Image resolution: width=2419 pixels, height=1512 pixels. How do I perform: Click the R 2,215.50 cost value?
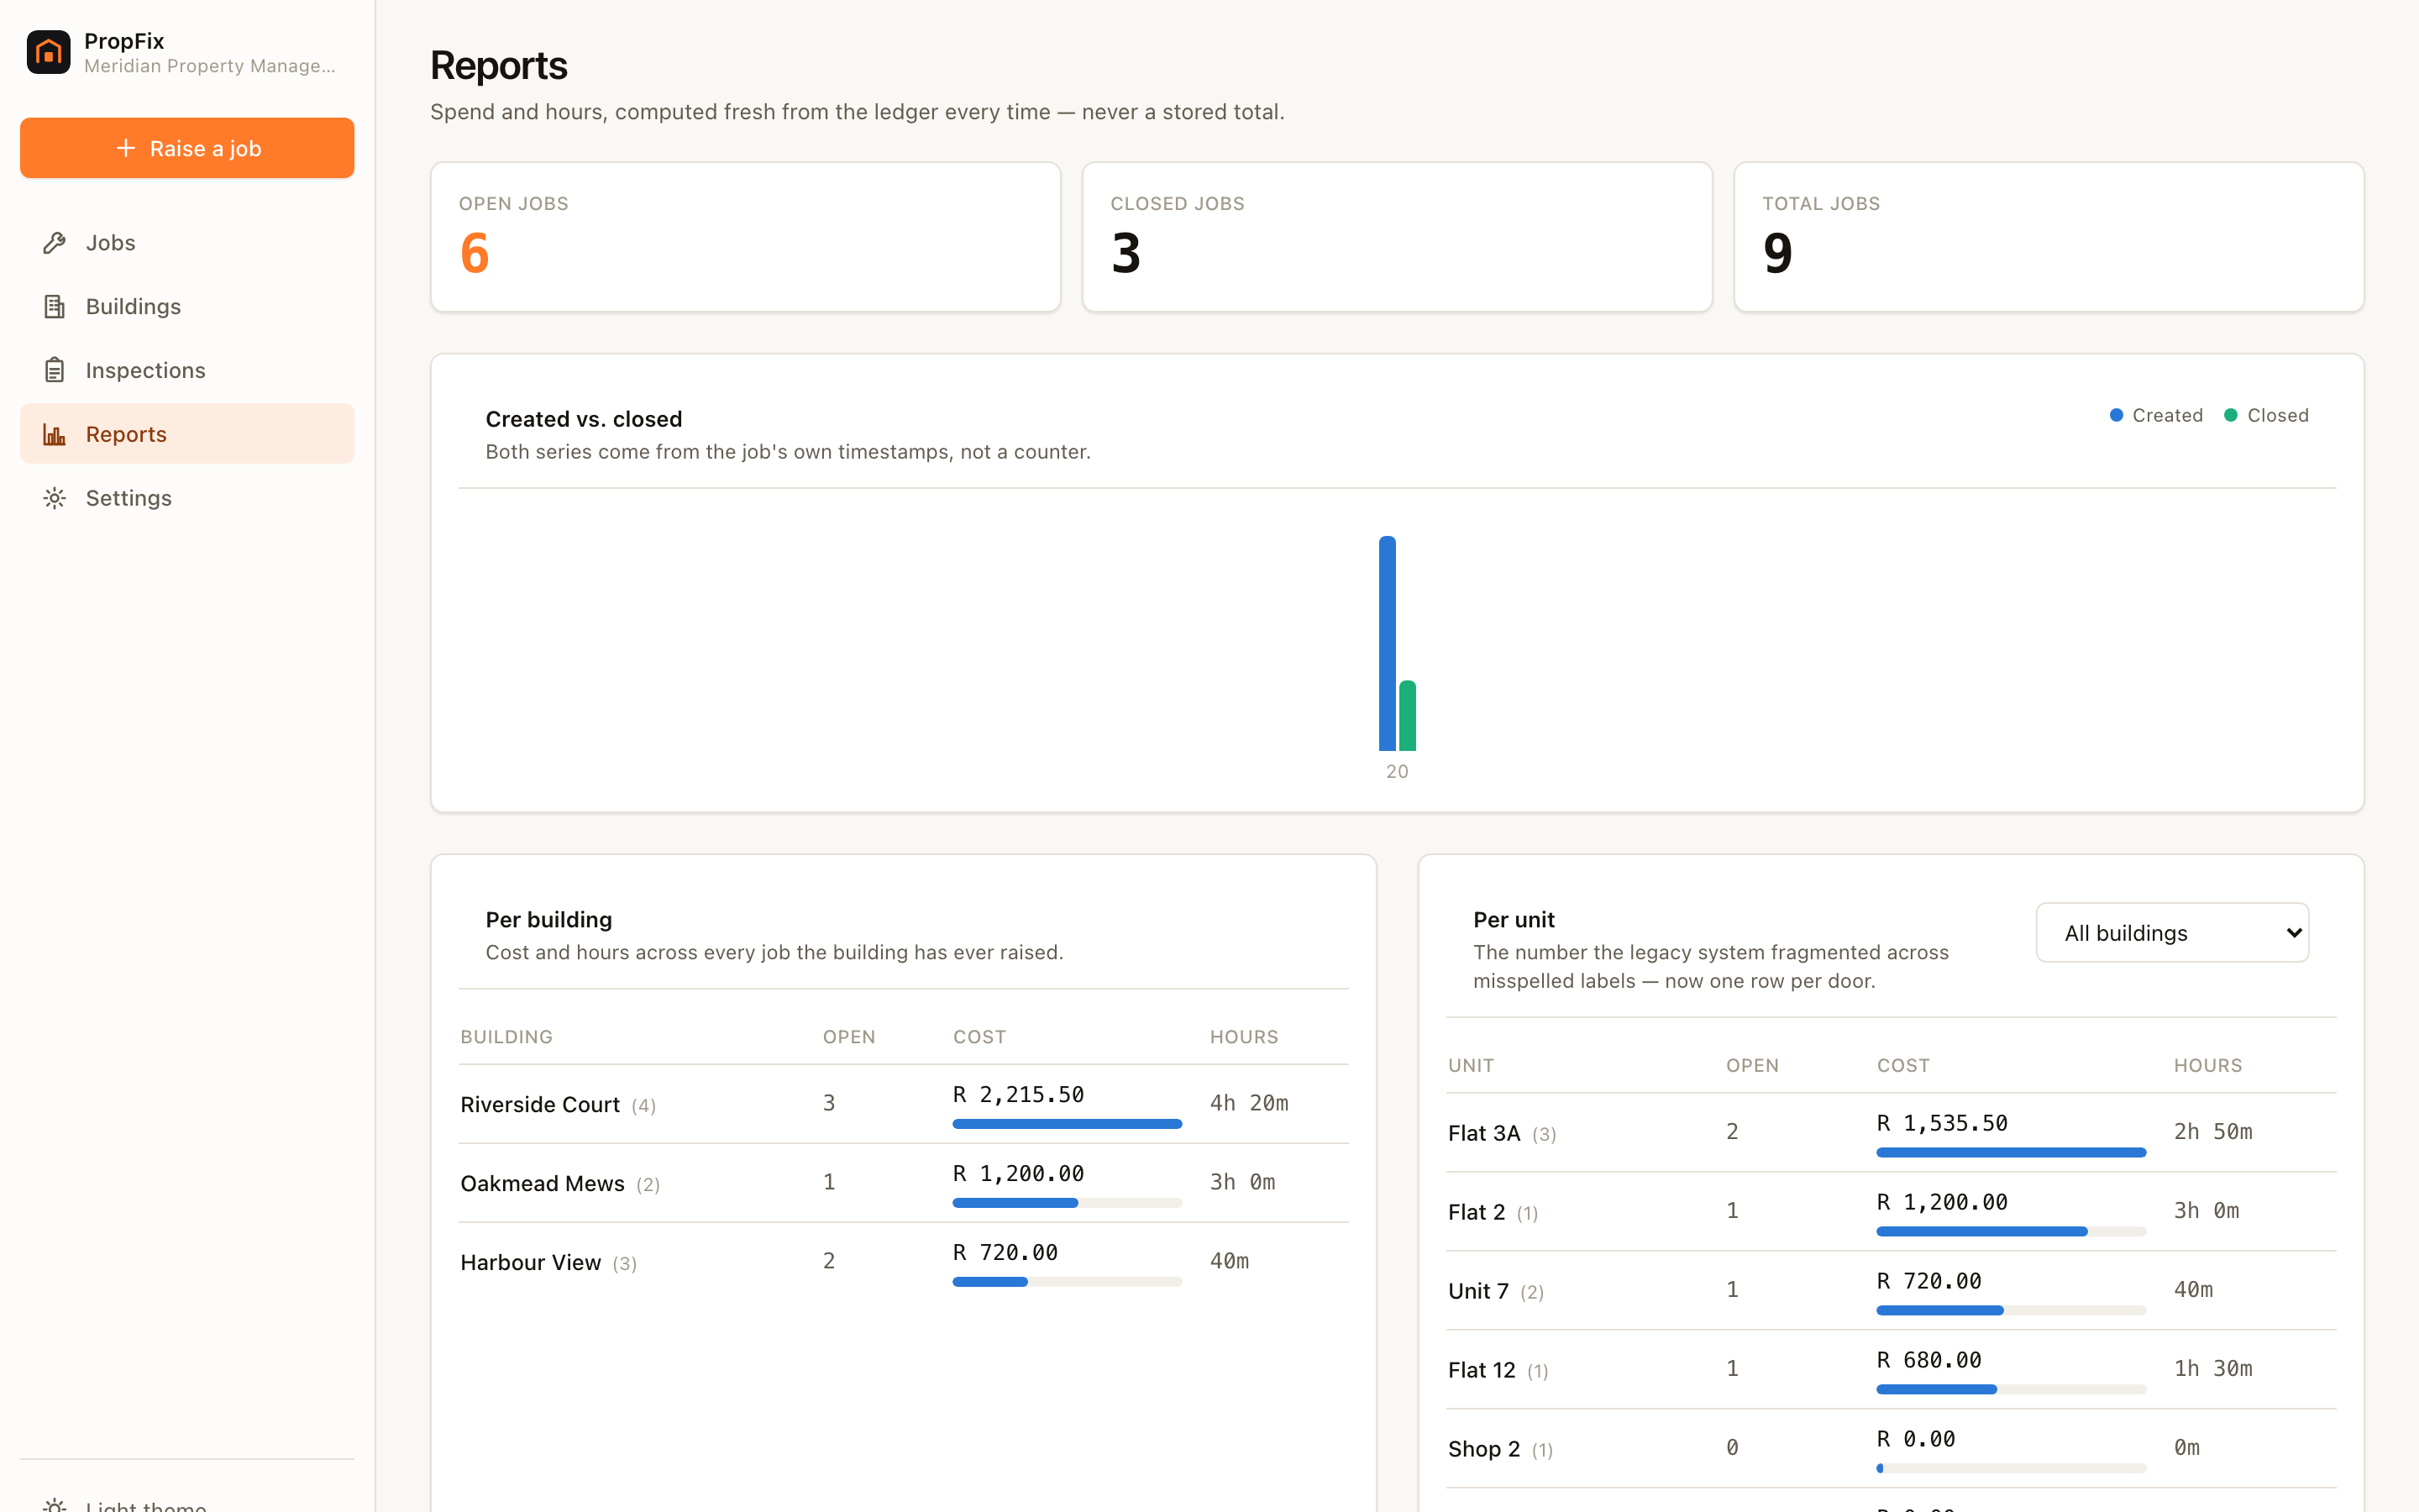(x=1019, y=1095)
